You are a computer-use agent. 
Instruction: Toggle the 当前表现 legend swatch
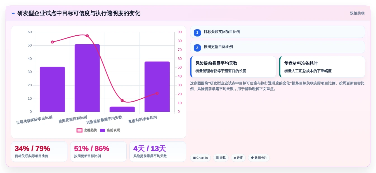tap(102, 130)
